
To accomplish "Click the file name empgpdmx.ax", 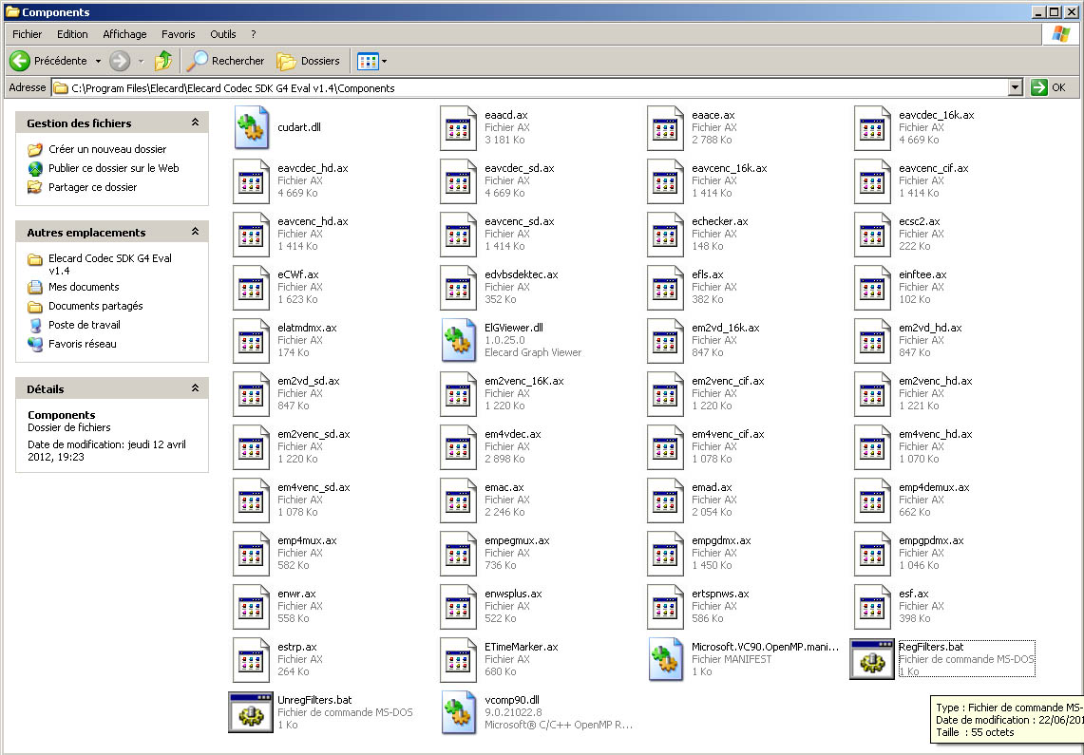I will tap(930, 540).
